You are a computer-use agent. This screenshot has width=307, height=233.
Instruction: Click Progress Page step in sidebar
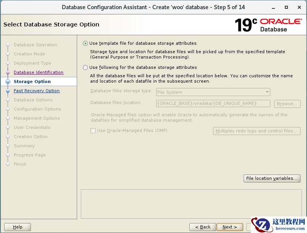pos(29,155)
